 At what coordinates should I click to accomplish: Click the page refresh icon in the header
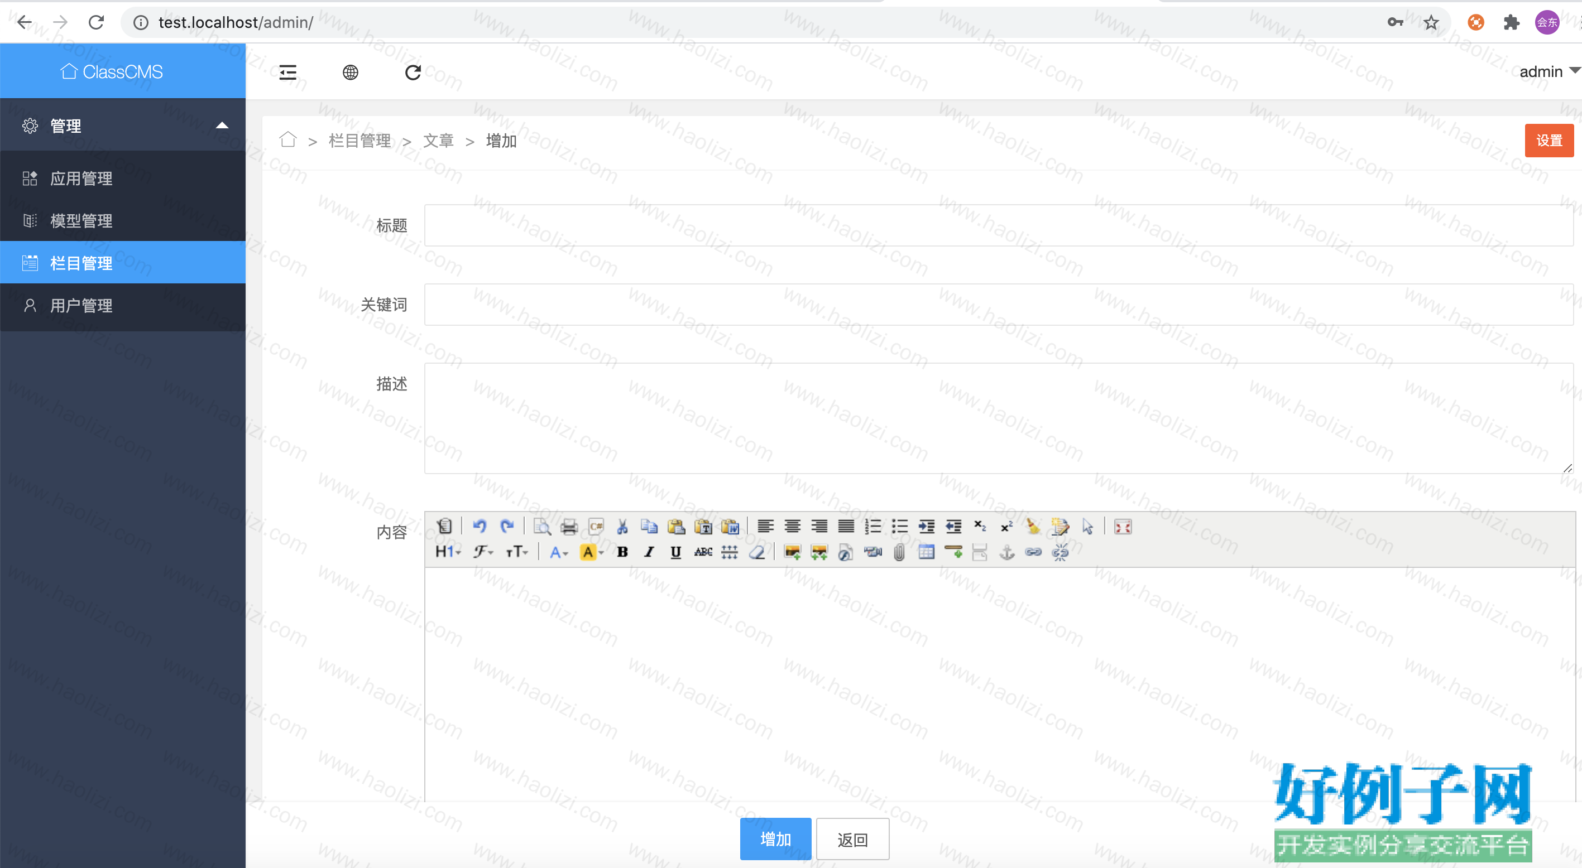pos(413,73)
